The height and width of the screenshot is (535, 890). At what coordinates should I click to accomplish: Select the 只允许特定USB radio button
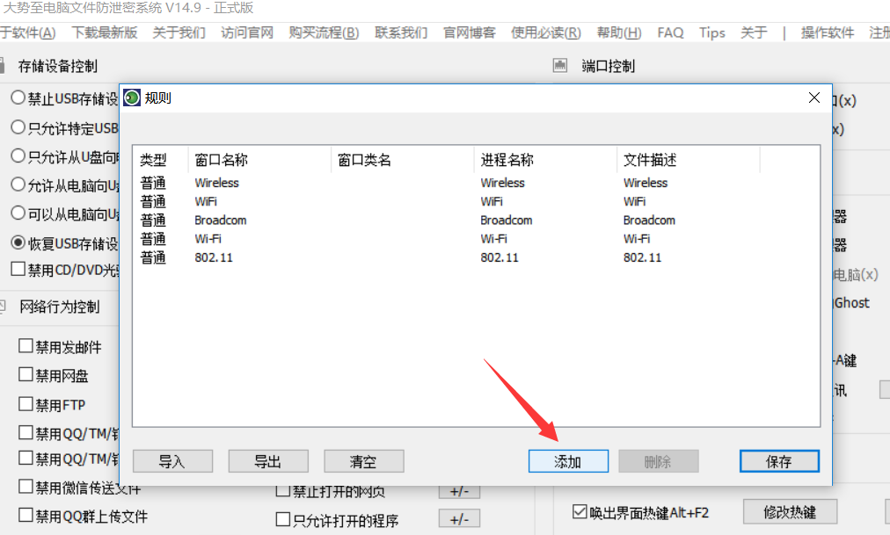tap(18, 127)
